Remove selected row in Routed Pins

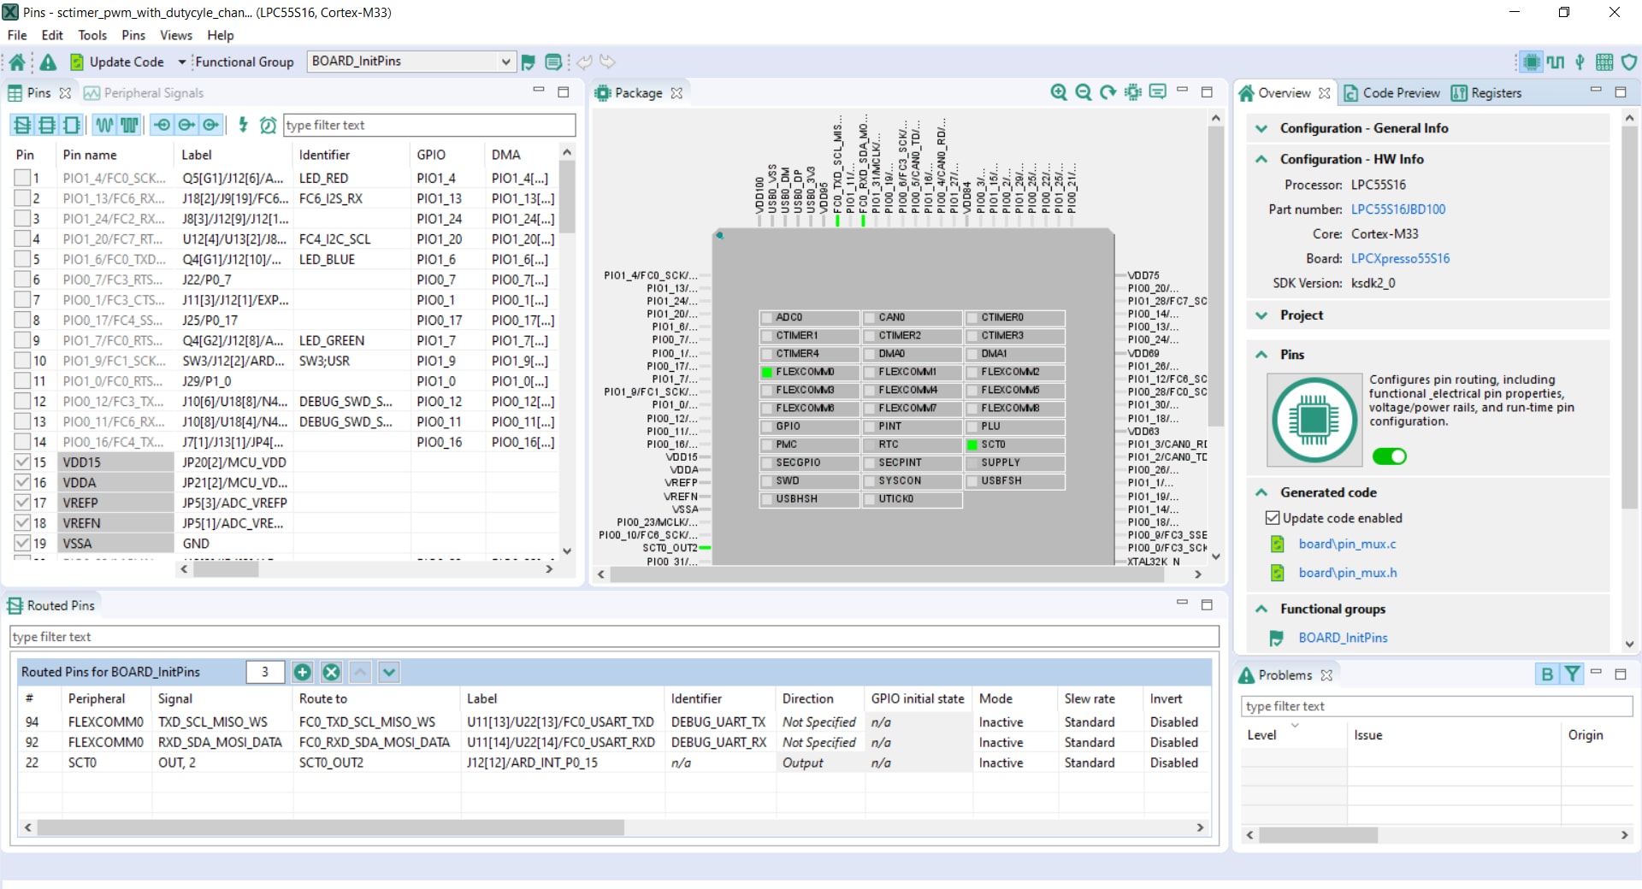pyautogui.click(x=331, y=672)
